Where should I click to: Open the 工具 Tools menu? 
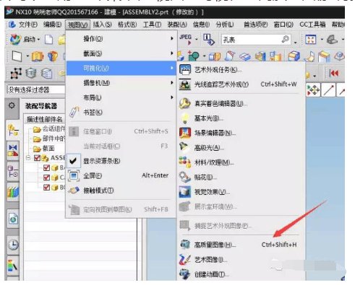(153, 25)
